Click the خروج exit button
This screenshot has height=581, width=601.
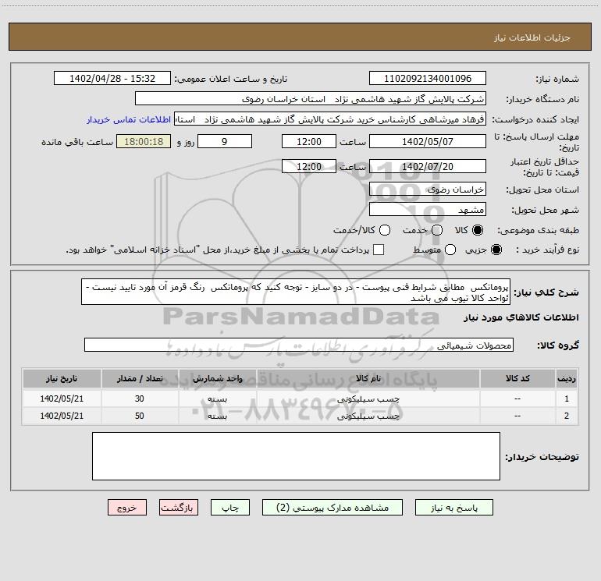[x=128, y=507]
